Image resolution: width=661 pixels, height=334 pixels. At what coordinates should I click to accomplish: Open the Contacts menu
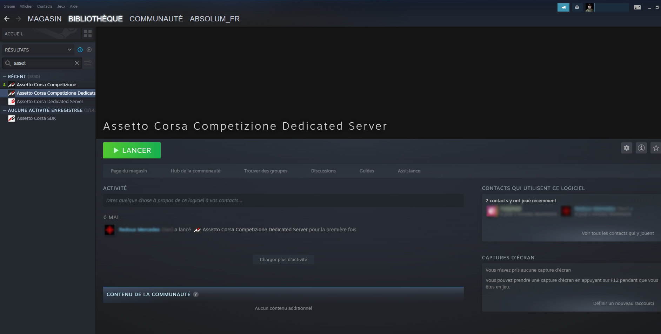pos(45,6)
